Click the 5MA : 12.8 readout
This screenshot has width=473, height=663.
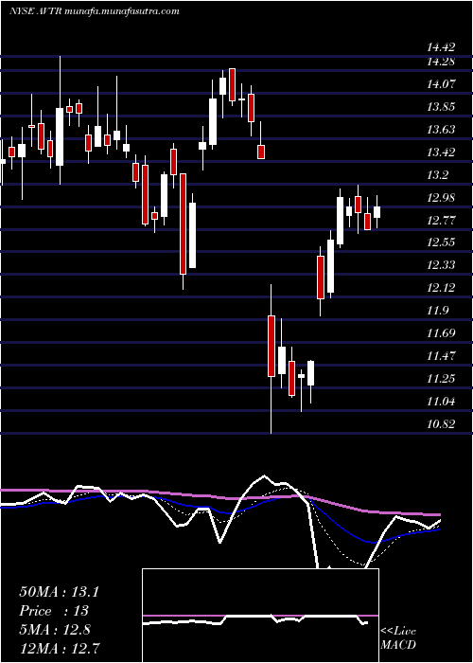(x=55, y=630)
